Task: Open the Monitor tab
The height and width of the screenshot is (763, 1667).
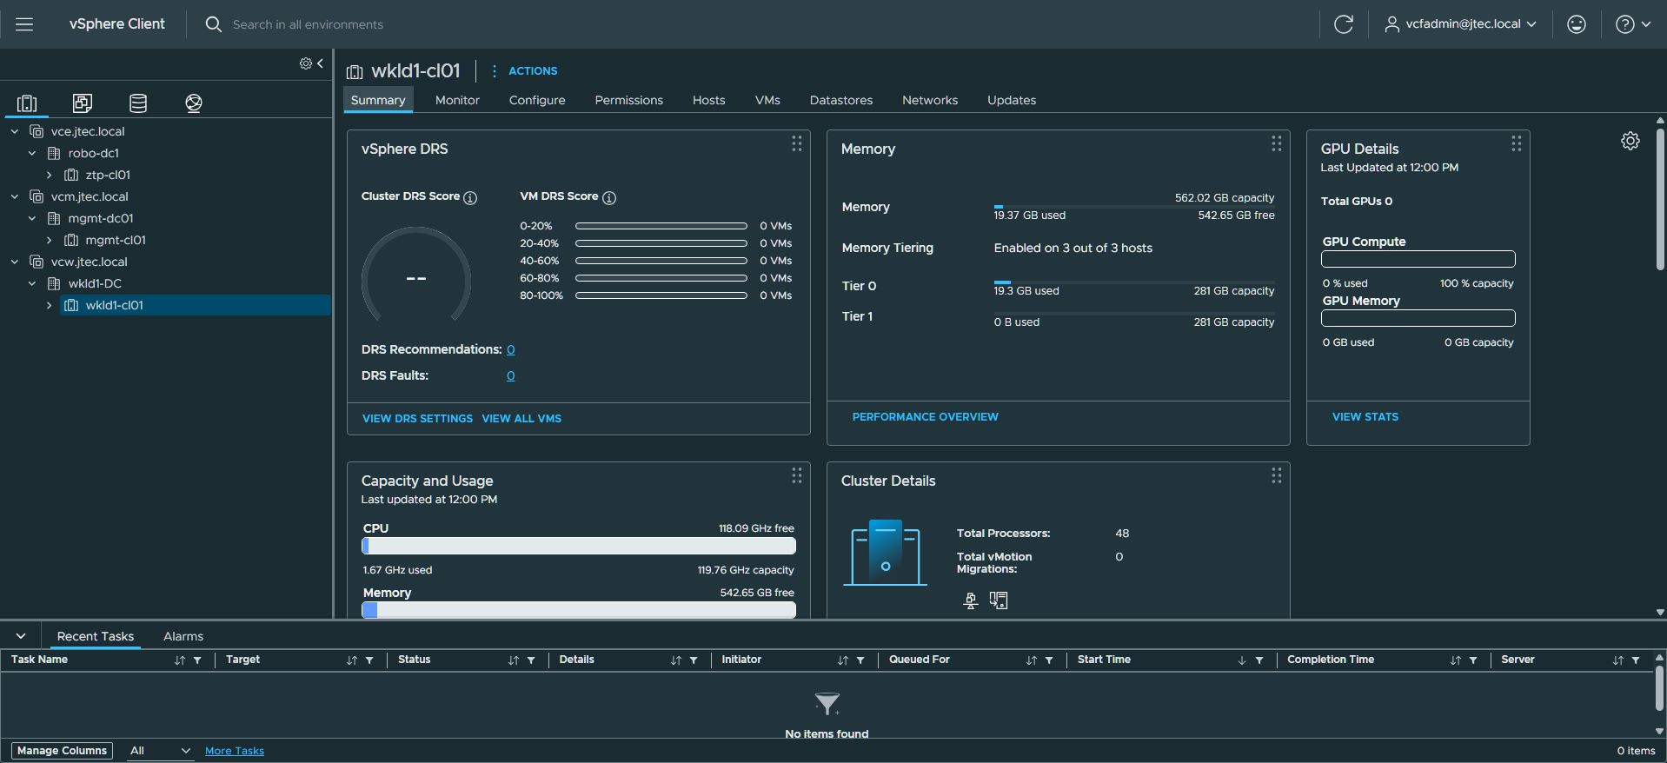Action: tap(457, 100)
